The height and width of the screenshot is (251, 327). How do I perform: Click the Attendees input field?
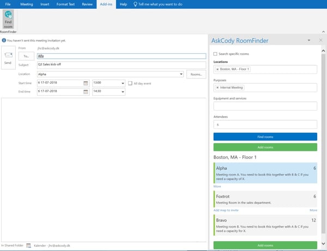point(265,125)
